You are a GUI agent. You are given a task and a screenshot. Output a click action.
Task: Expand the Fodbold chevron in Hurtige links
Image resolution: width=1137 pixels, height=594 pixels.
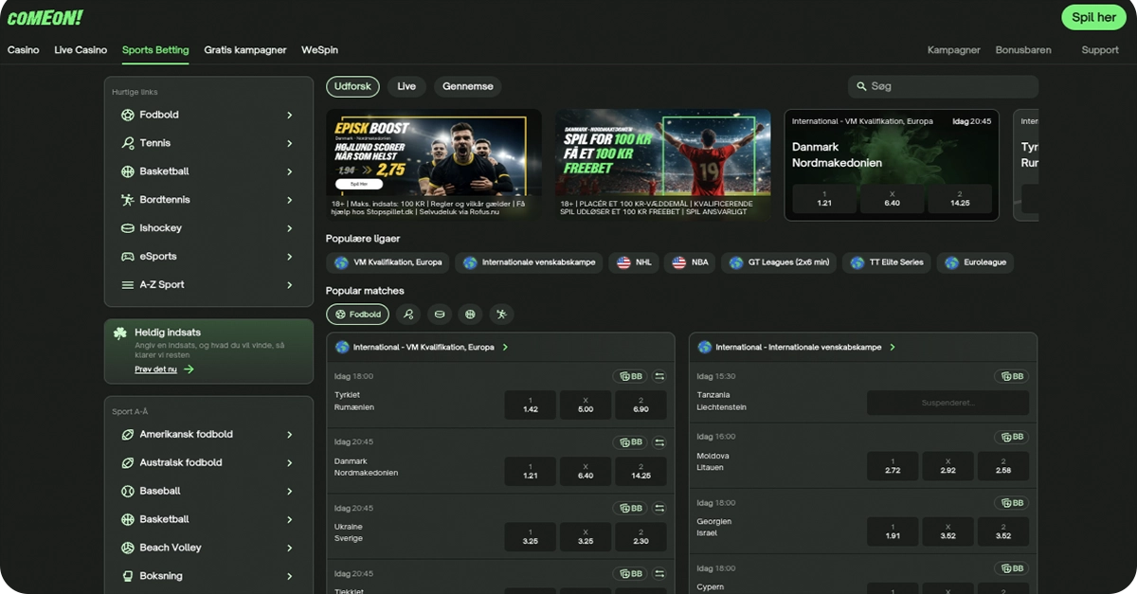290,115
